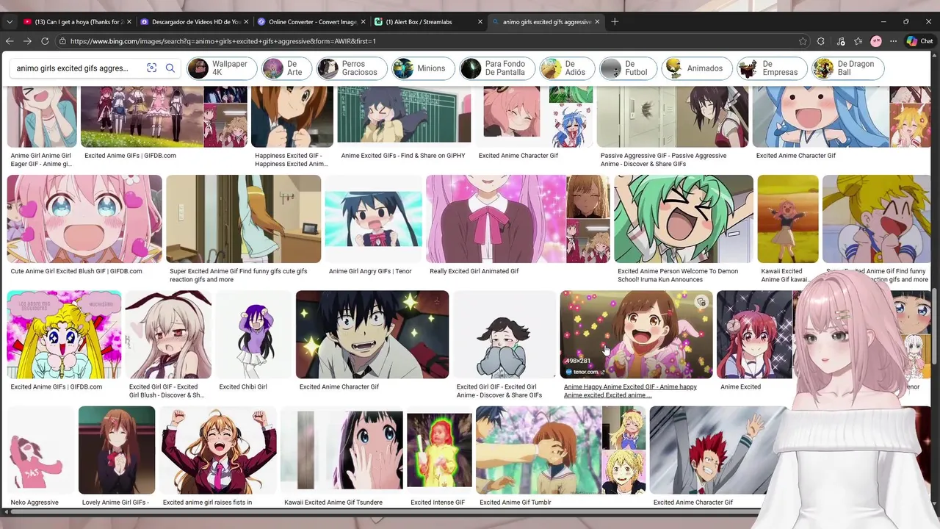Select the Perros Graciosos suggestion chip

pos(351,68)
